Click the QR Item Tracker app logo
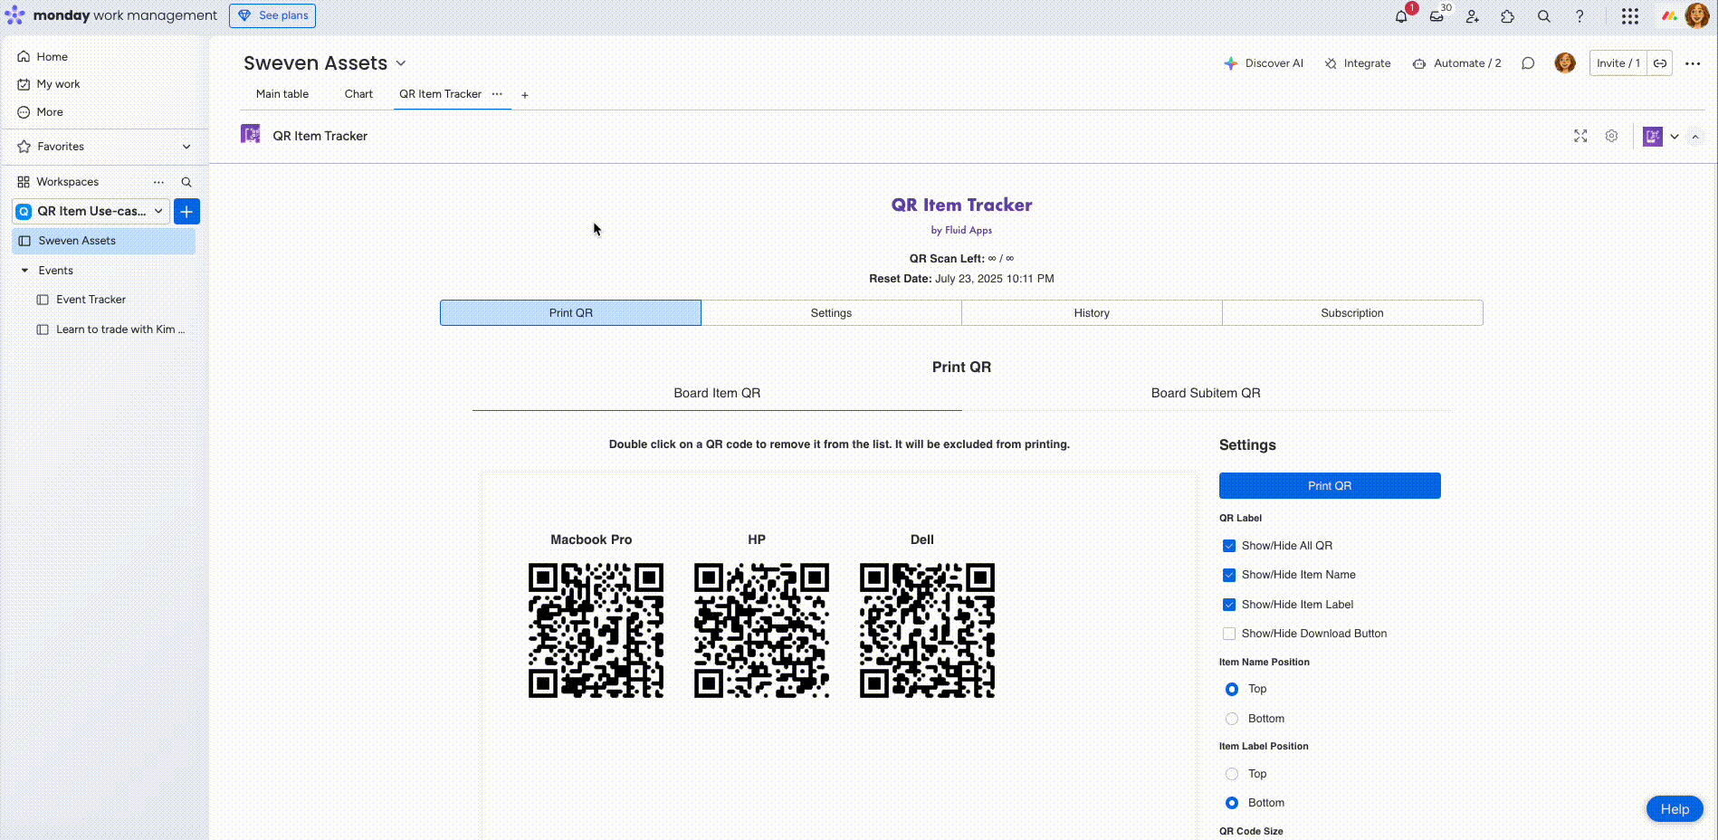Viewport: 1718px width, 840px height. 251,135
